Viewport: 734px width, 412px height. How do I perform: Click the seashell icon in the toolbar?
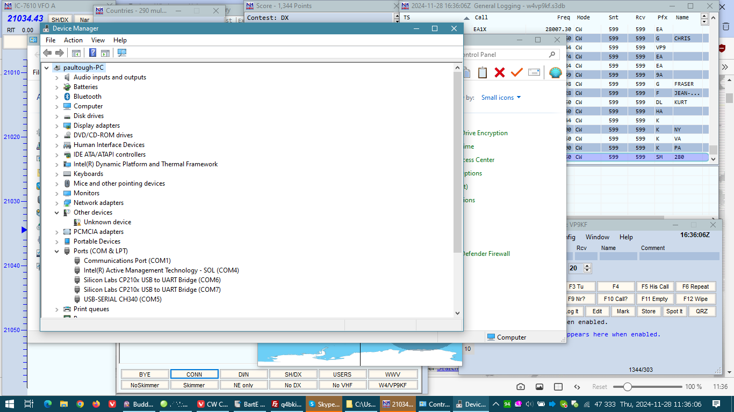555,72
